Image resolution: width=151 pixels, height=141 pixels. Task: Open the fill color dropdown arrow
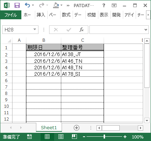pyautogui.click(x=61, y=5)
